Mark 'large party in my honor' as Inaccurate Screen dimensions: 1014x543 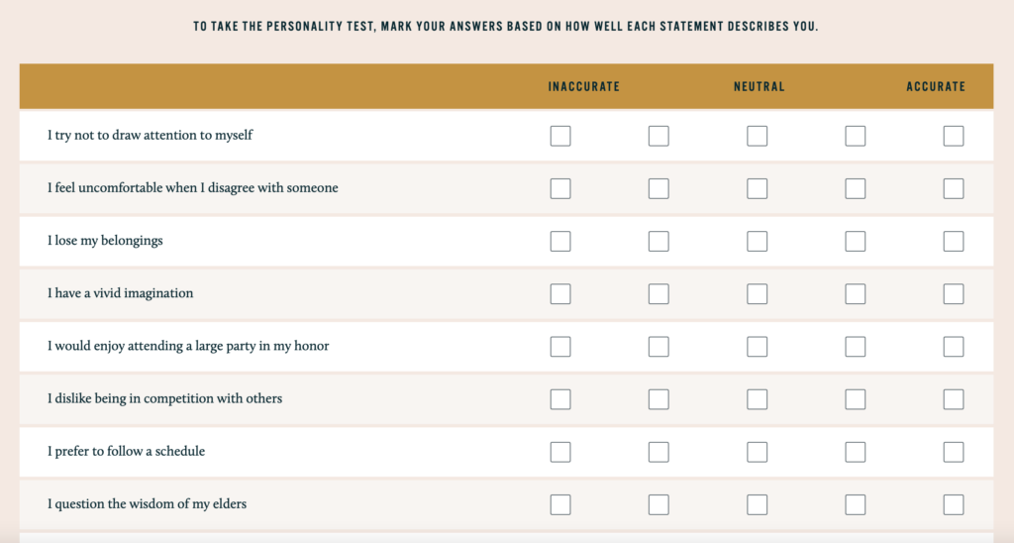[x=560, y=347]
